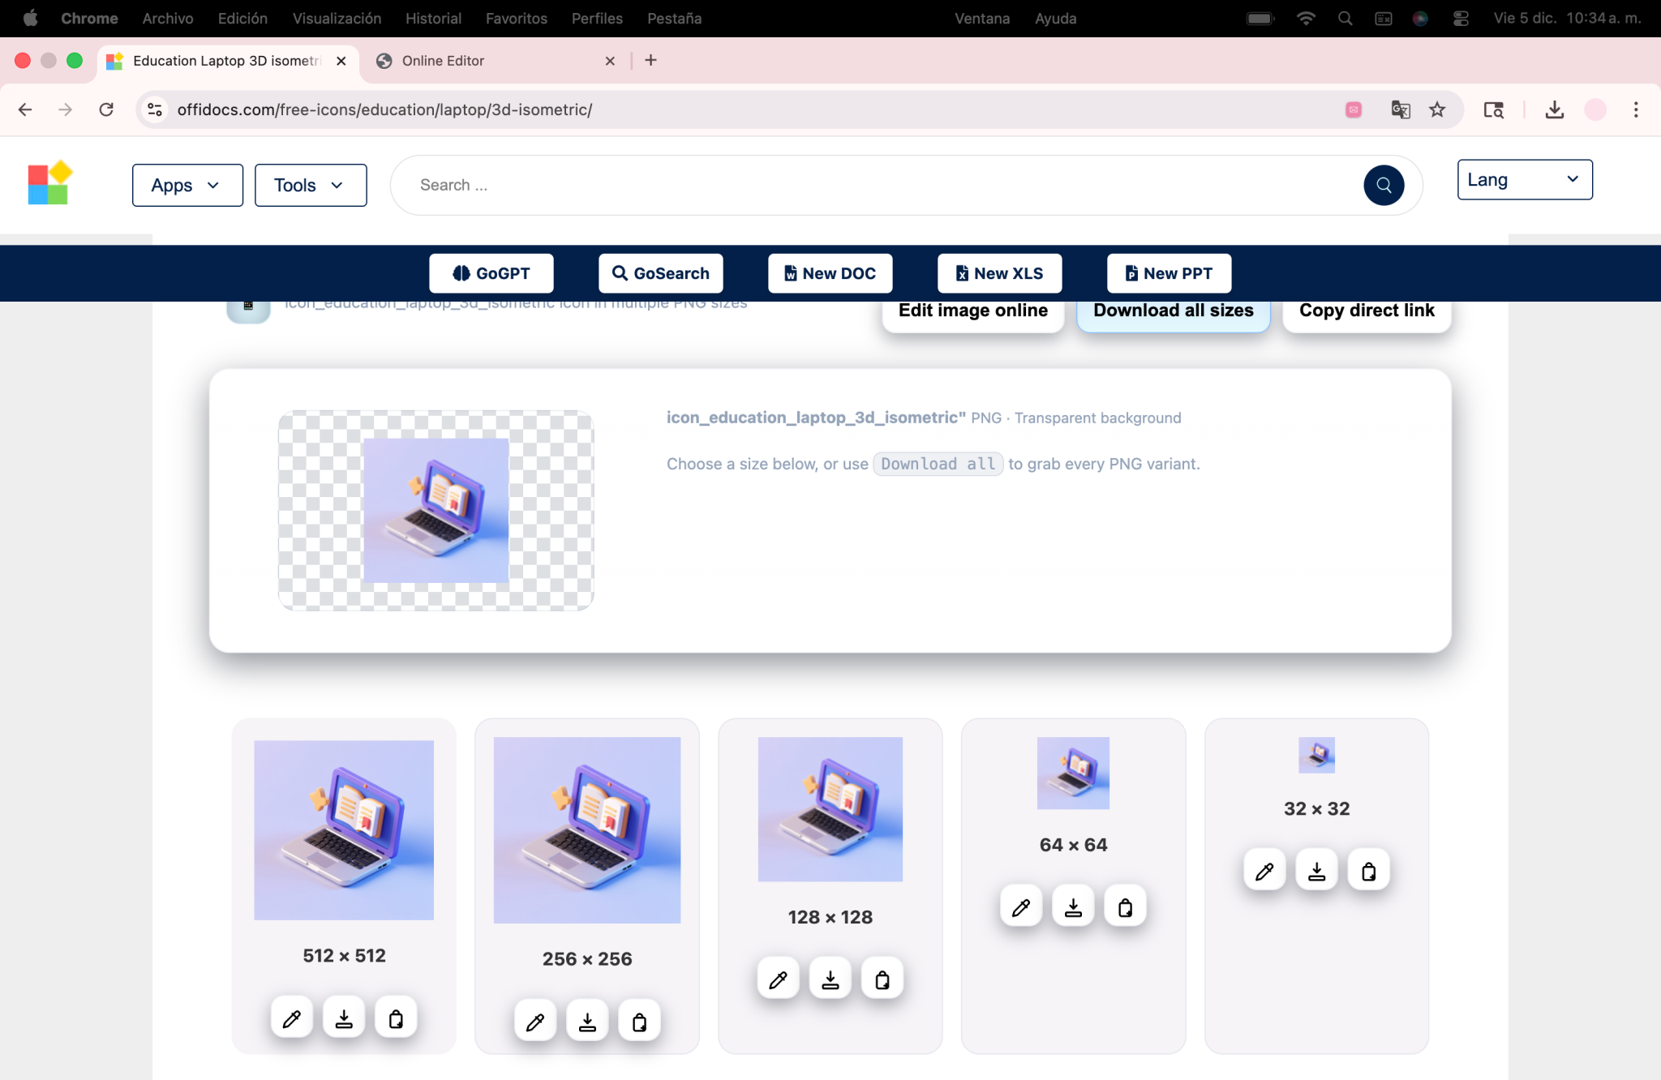This screenshot has width=1661, height=1080.
Task: Copy icon for the 32 × 32 size
Action: tap(1369, 871)
